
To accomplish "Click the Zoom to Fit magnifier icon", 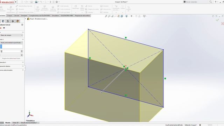I will (x=106, y=16).
